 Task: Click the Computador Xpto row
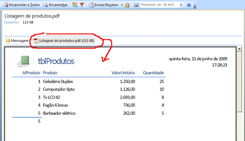[89, 89]
